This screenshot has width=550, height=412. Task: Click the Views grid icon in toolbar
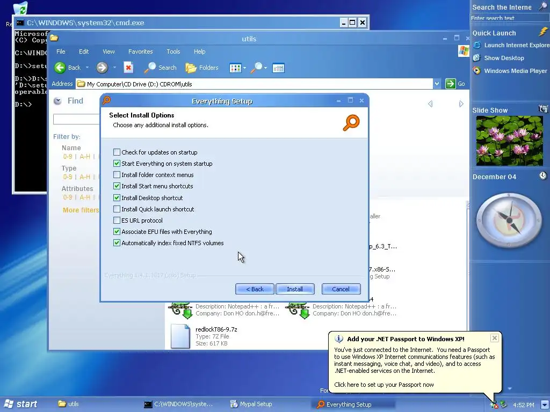[x=235, y=68]
